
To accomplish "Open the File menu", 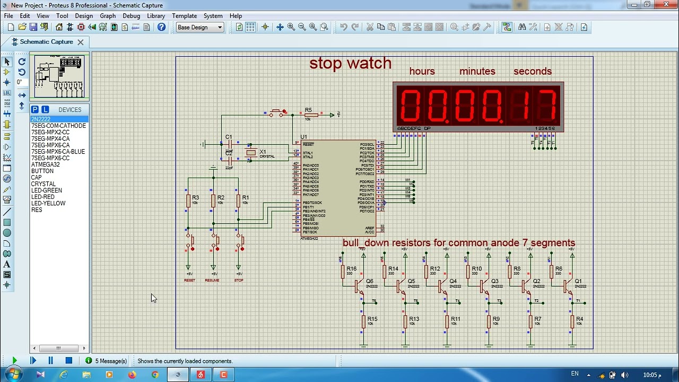I will pyautogui.click(x=8, y=16).
